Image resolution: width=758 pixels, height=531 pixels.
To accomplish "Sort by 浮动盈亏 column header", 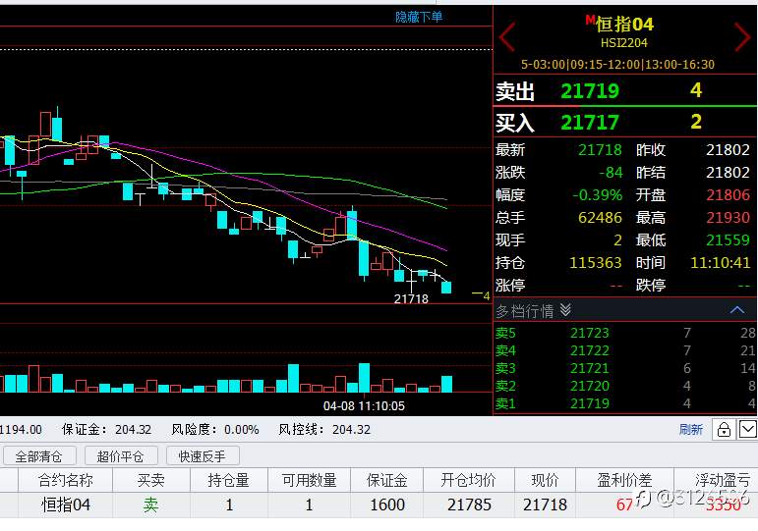I will coord(723,480).
